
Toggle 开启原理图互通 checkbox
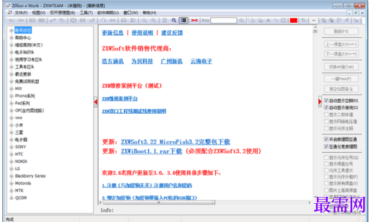coord(326,139)
